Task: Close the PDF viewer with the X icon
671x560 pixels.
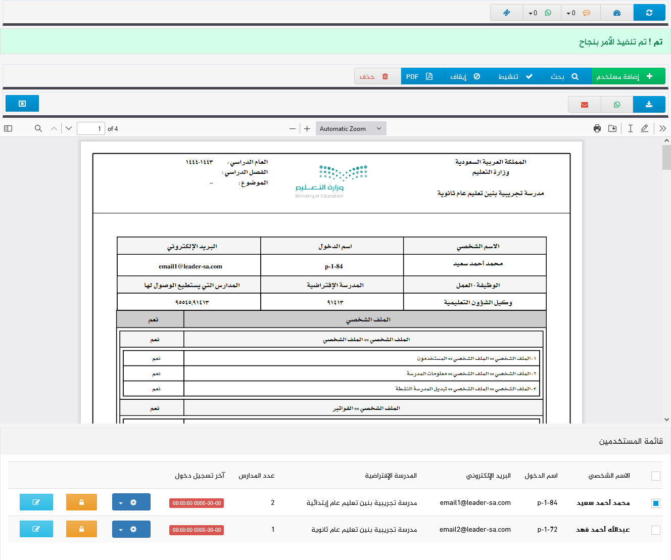Action: click(22, 104)
